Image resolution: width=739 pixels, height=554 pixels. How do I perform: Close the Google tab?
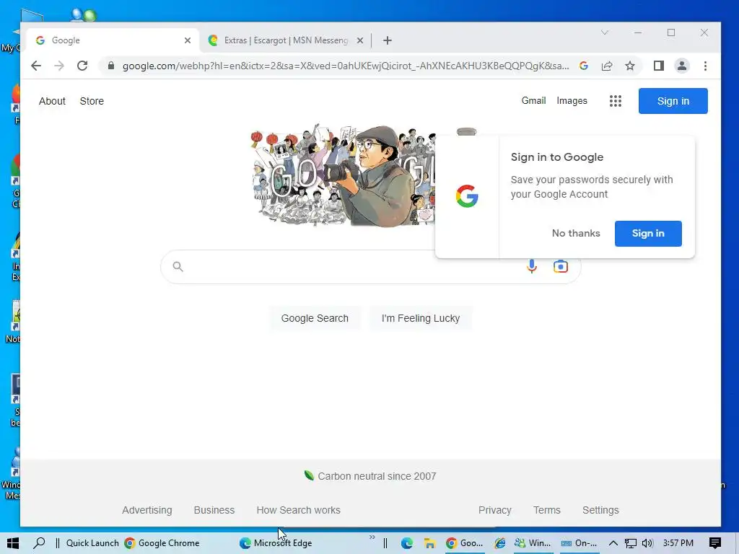tap(188, 40)
